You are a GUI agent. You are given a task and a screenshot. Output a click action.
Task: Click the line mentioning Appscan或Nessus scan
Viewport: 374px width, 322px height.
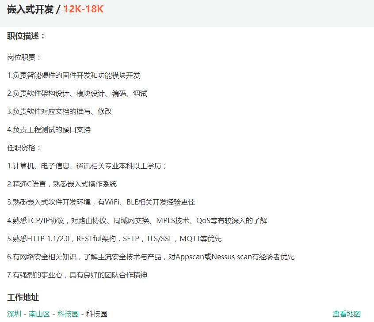tap(151, 257)
